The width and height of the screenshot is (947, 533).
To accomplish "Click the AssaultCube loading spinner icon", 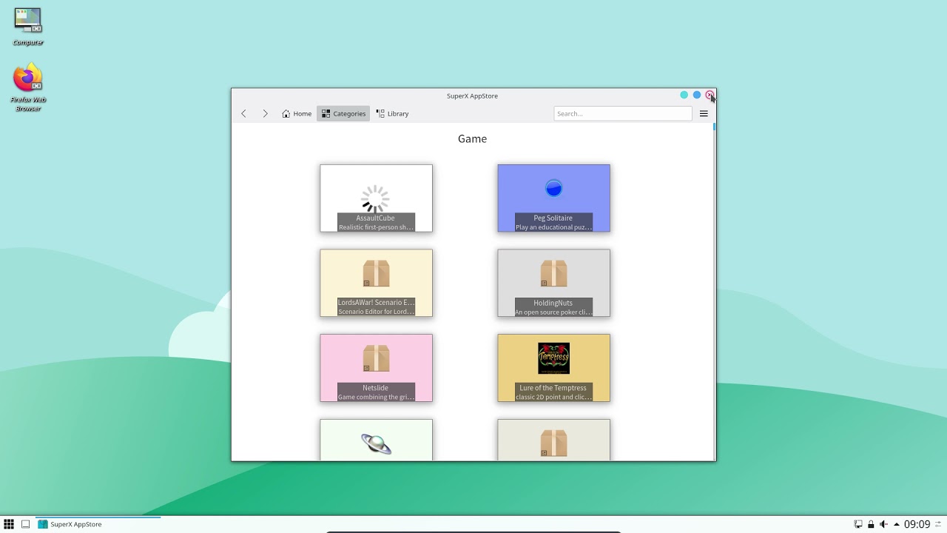I will (x=376, y=198).
